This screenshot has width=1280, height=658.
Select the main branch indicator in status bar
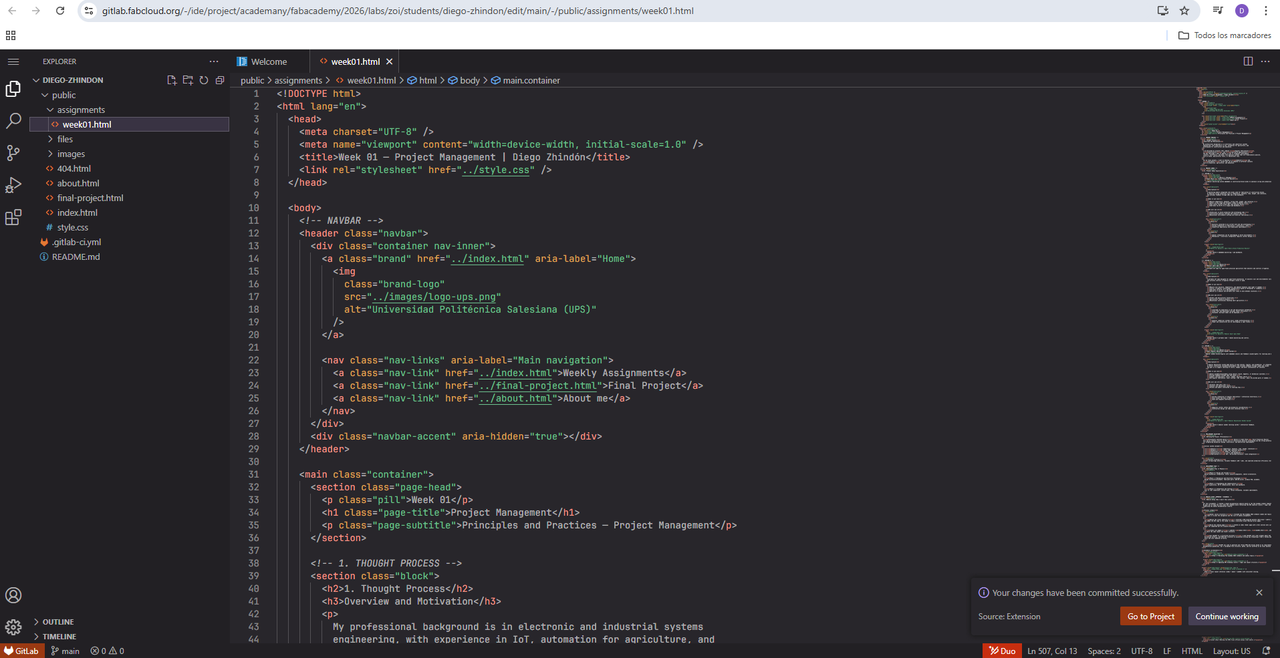(x=65, y=650)
